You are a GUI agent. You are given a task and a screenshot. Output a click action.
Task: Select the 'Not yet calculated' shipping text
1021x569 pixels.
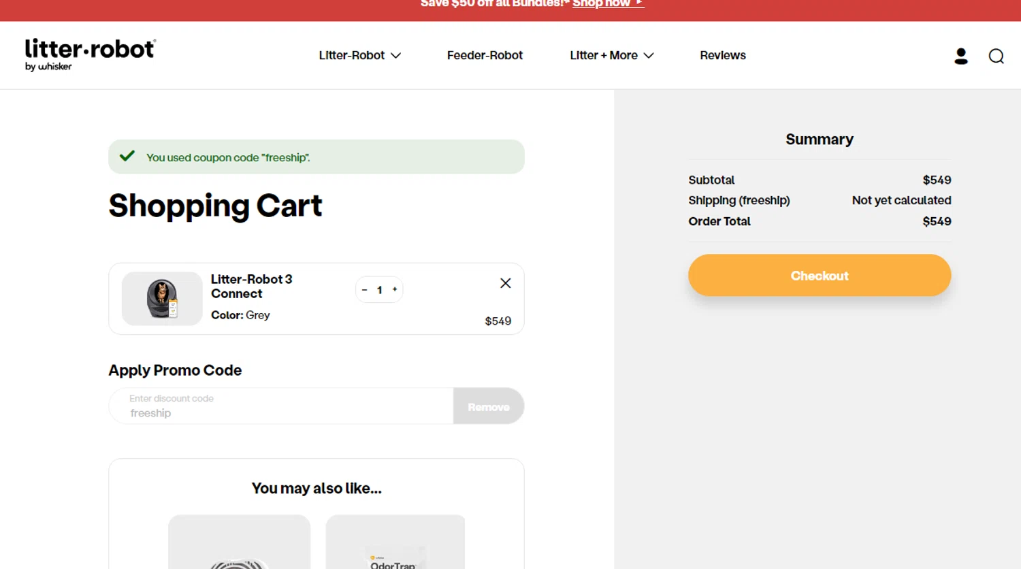(x=901, y=200)
